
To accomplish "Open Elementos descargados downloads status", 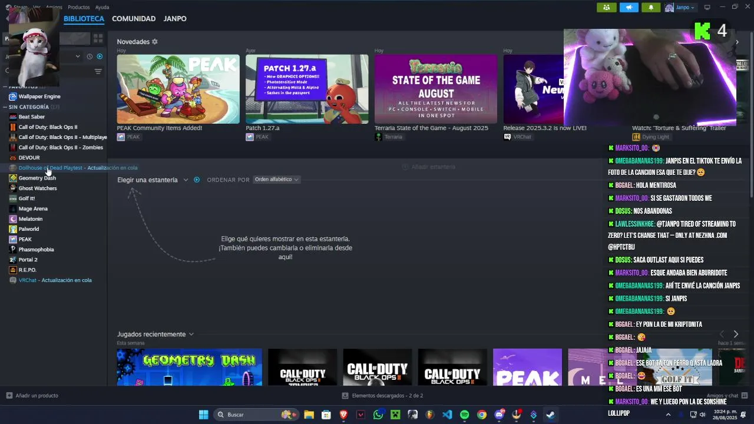I will pyautogui.click(x=382, y=396).
